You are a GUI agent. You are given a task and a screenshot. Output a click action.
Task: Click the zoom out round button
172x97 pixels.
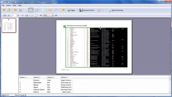41,15
